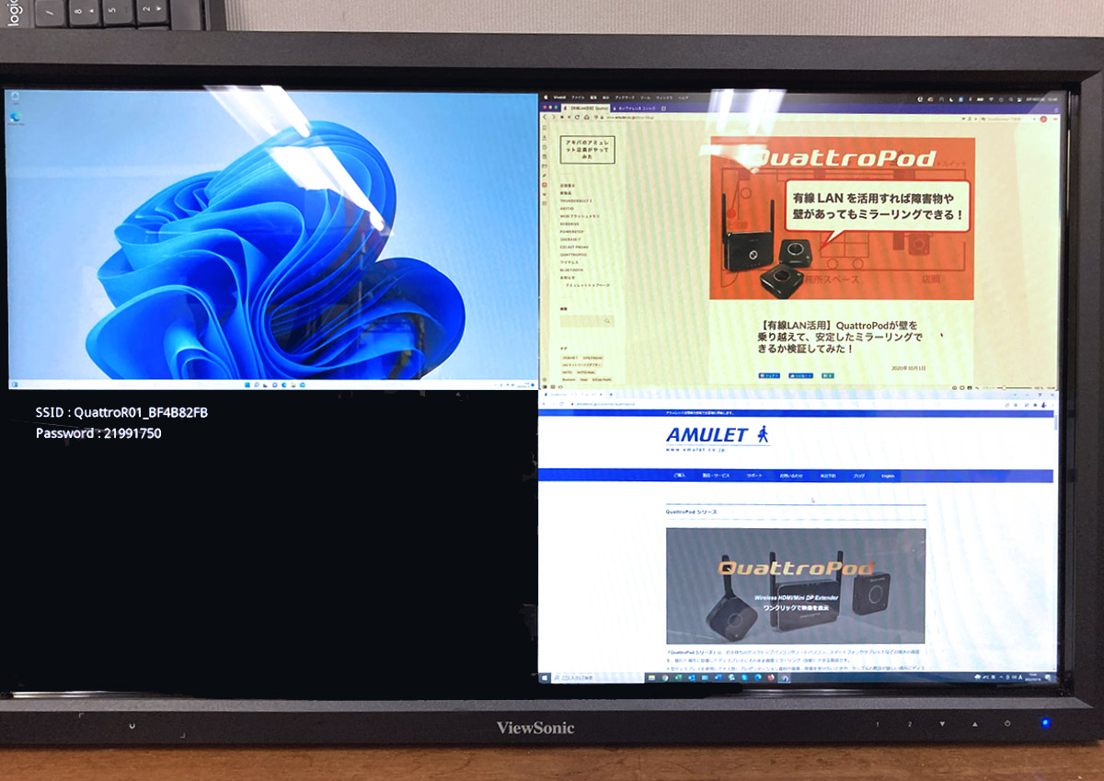Open Firefox icon in Windows 10 taskbar
1104x781 pixels.
click(x=772, y=678)
